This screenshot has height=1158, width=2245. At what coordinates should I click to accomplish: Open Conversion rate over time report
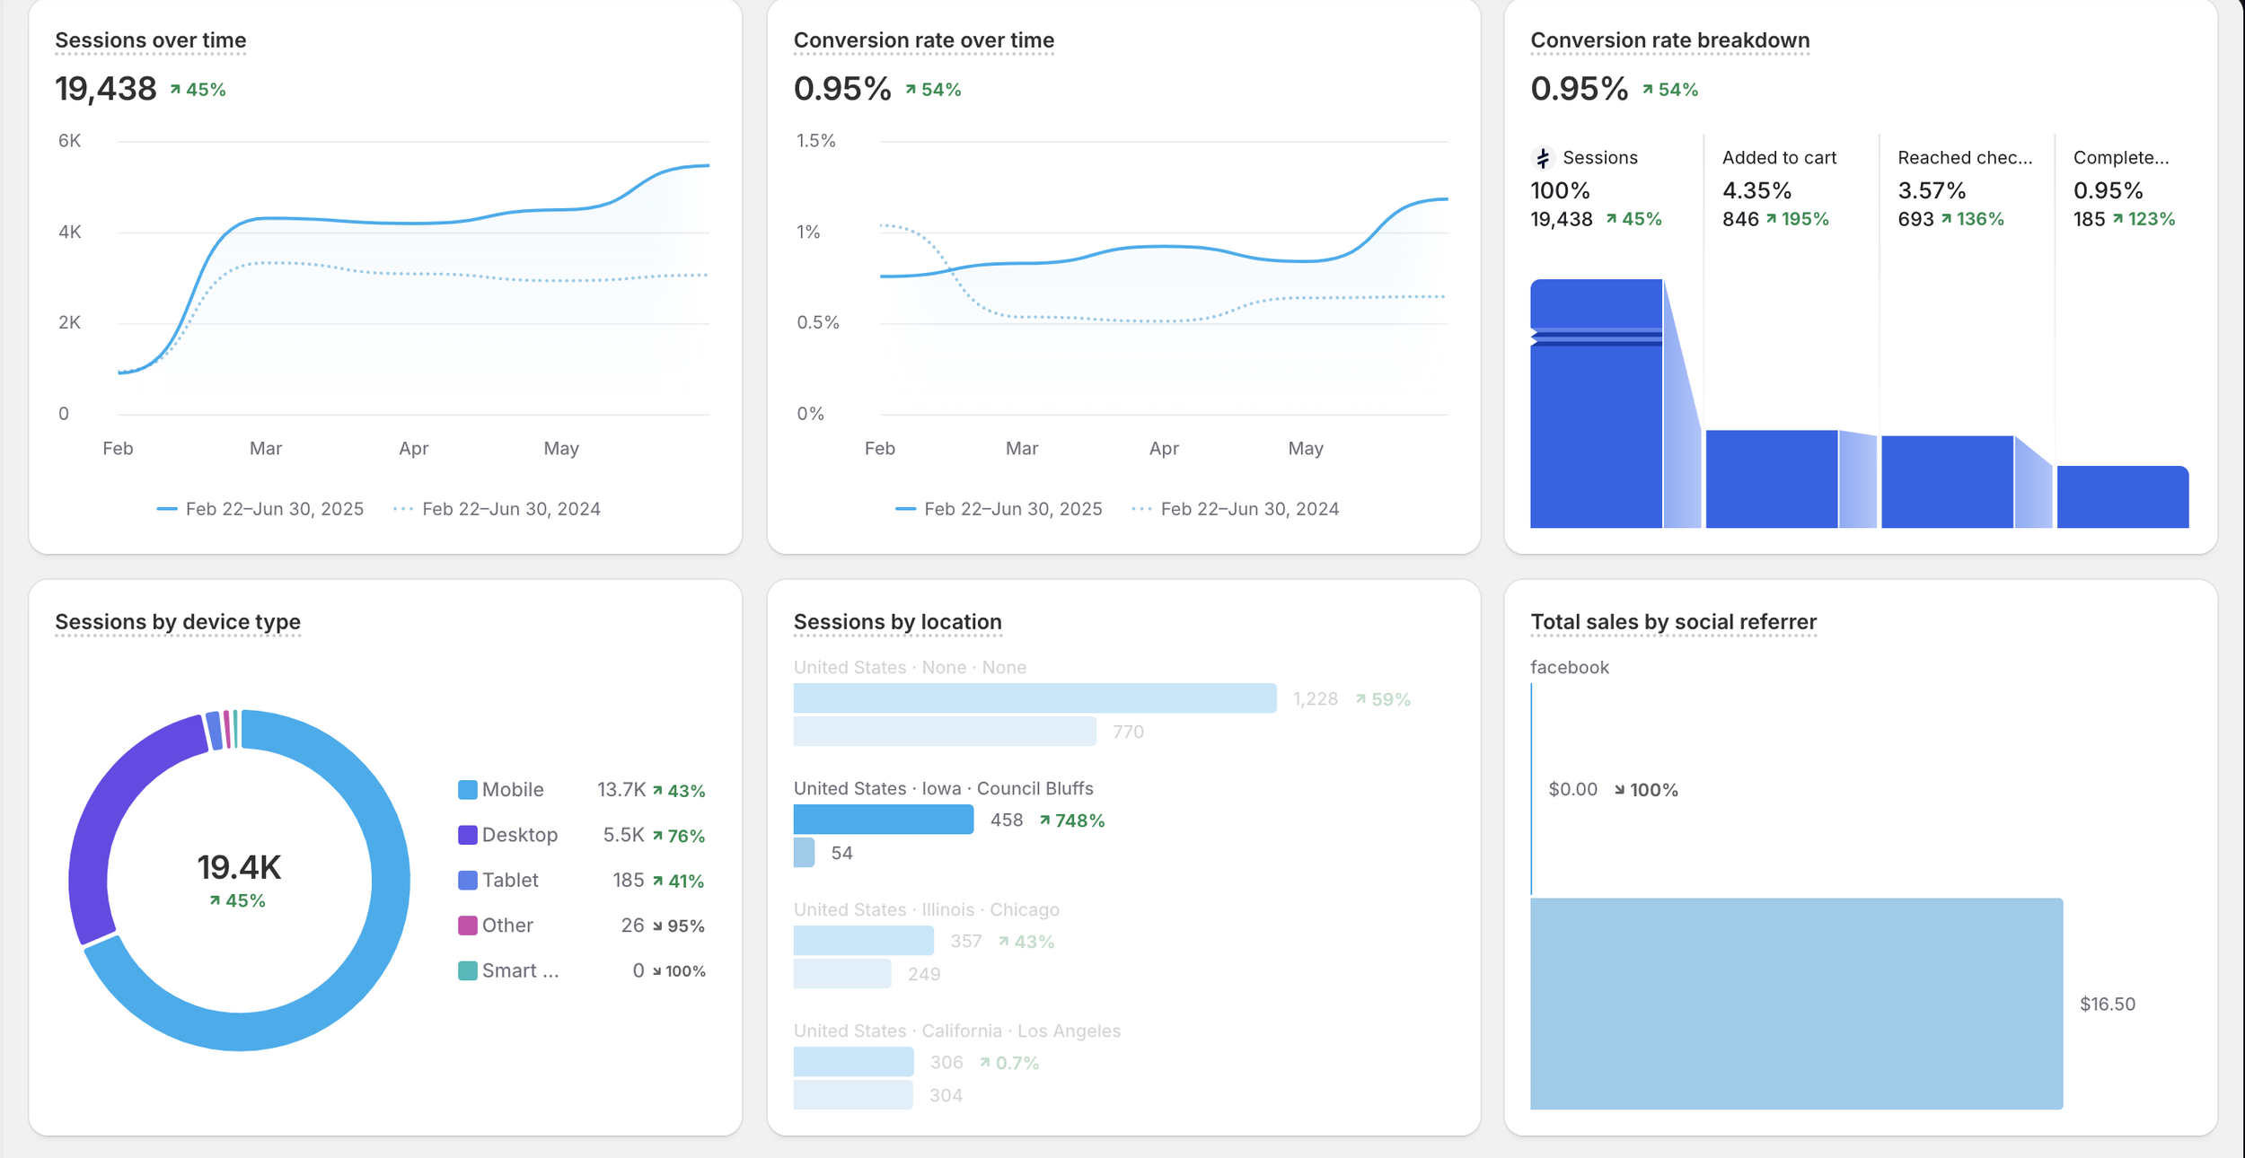coord(923,40)
